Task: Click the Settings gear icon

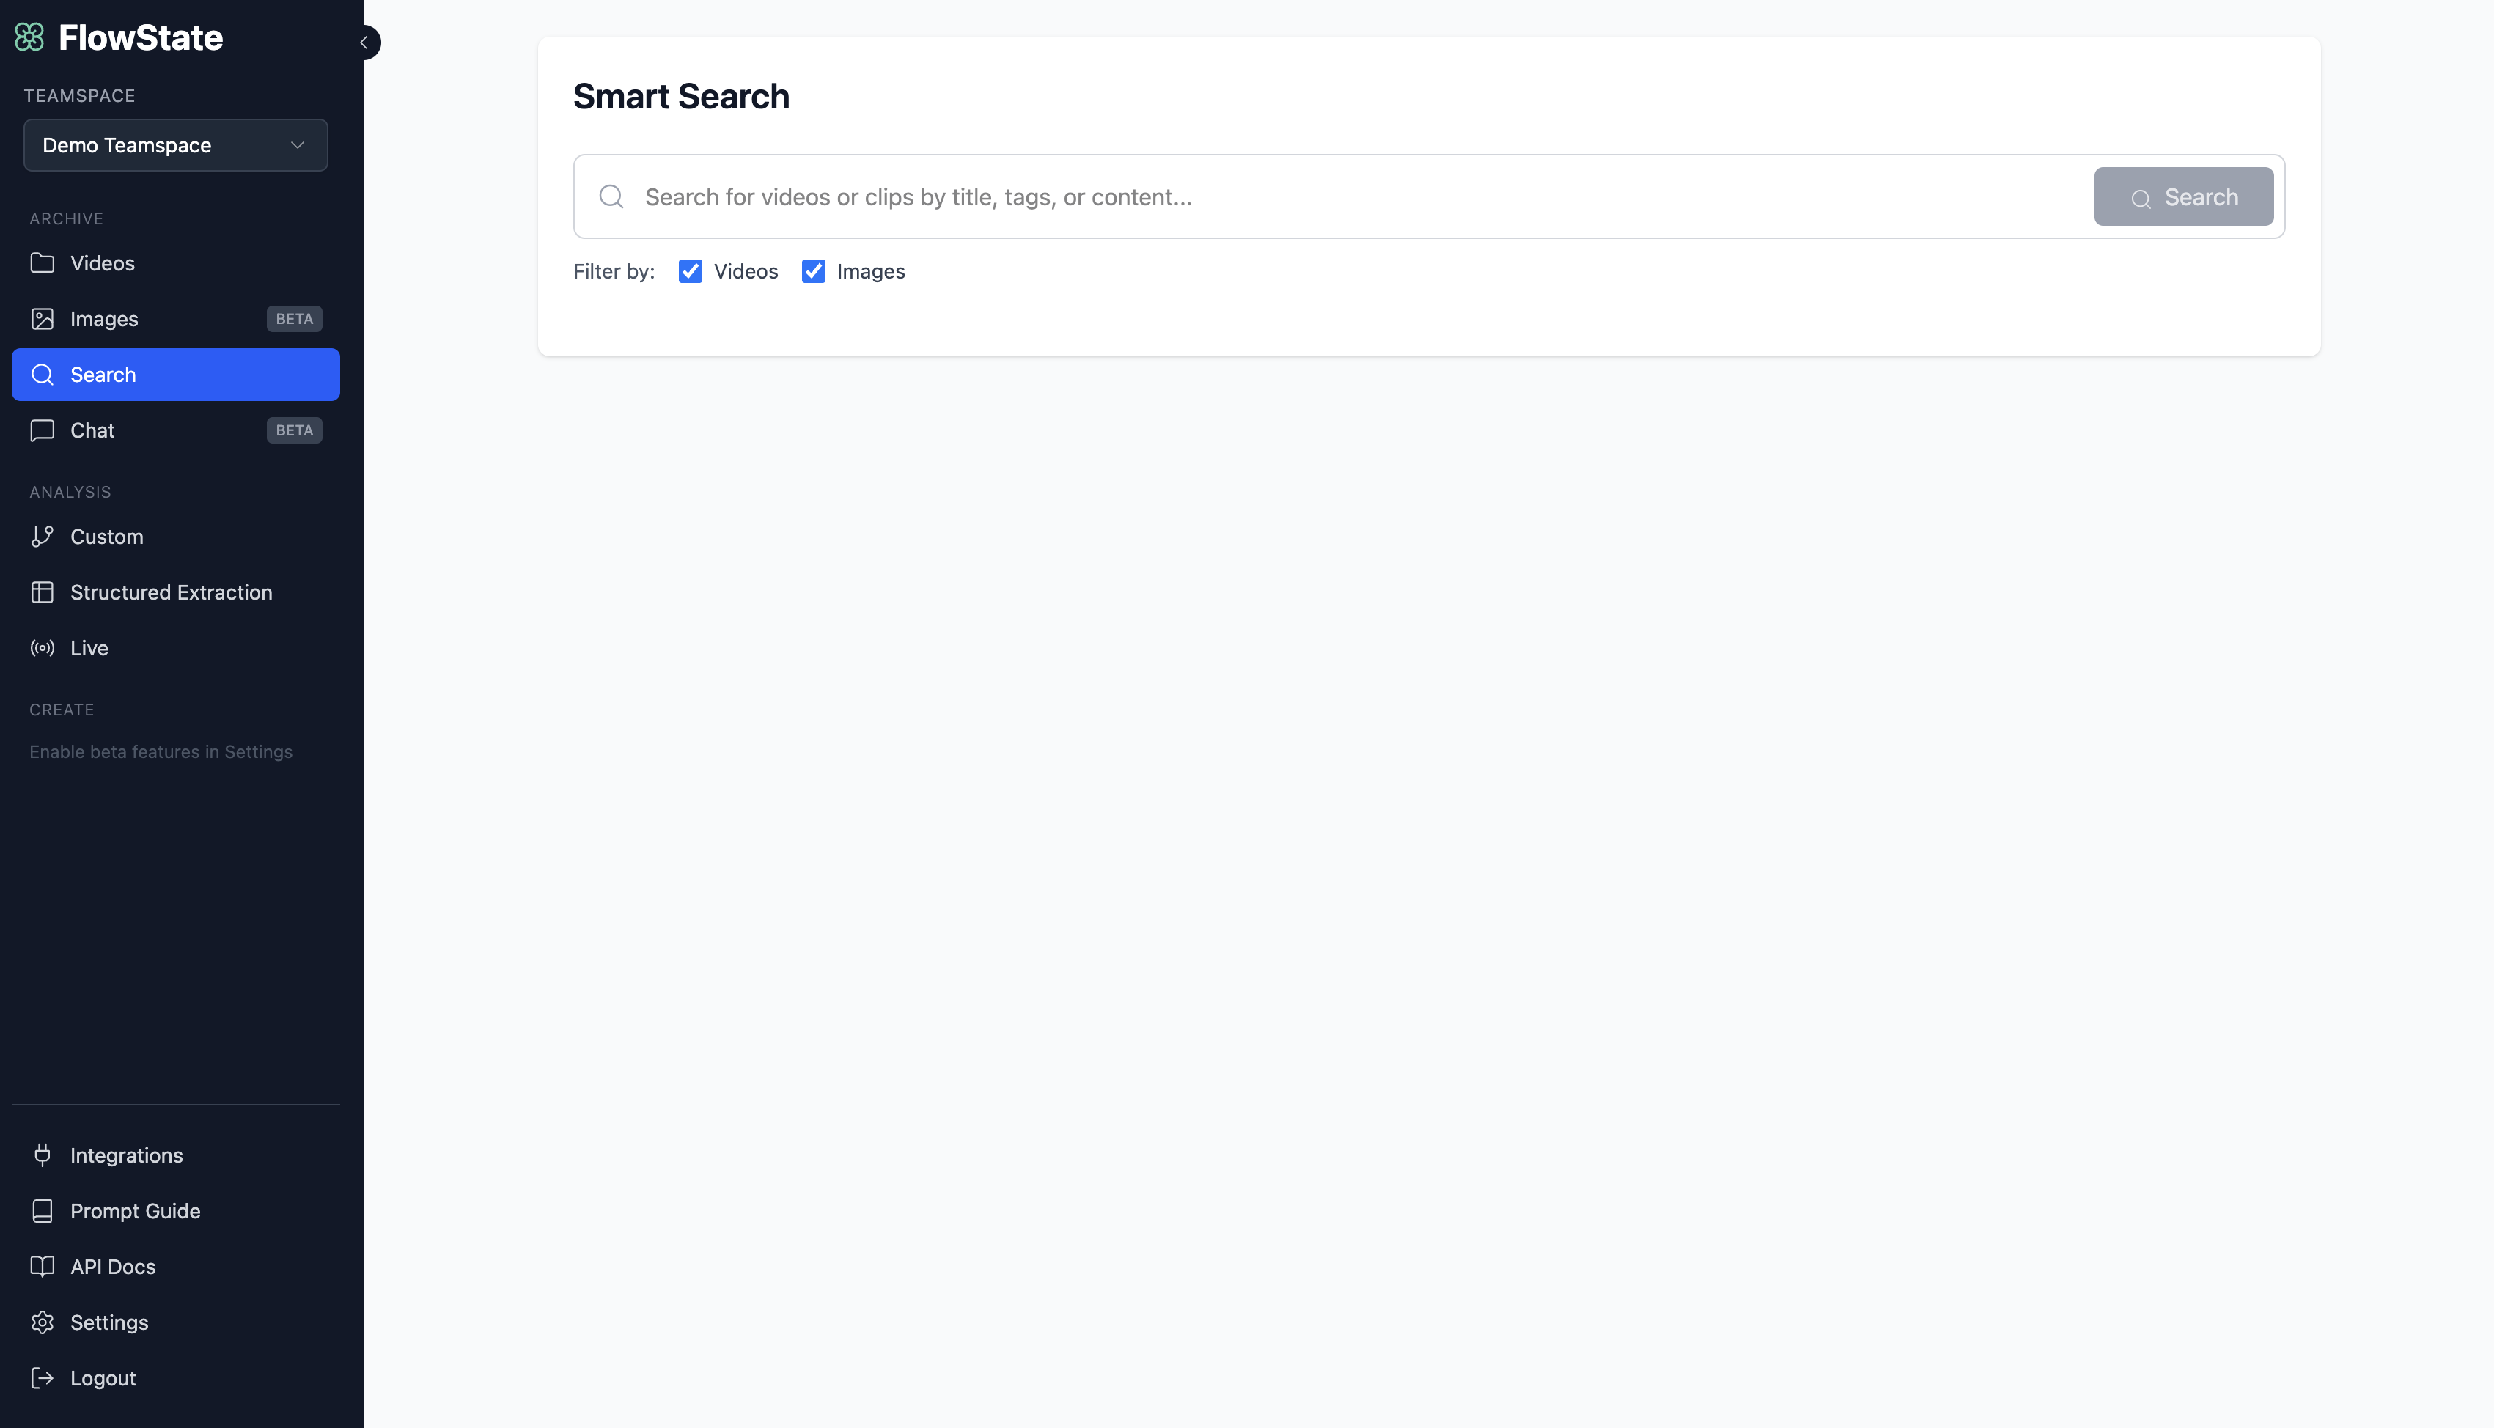Action: tap(43, 1322)
